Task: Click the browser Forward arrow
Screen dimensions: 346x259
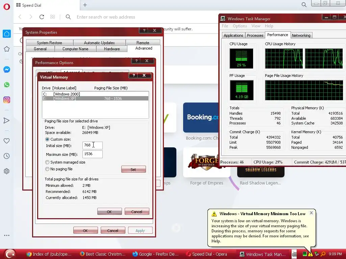Action: 31,17
